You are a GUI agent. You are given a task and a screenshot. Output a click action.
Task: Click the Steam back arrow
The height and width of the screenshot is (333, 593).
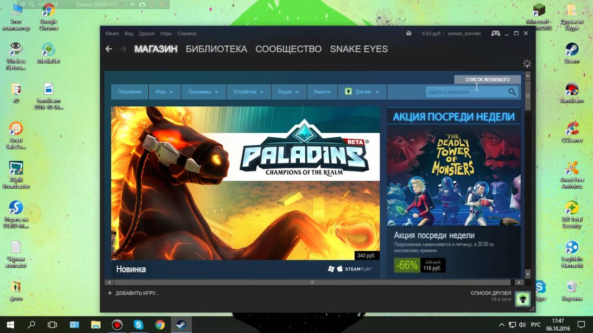(x=108, y=49)
